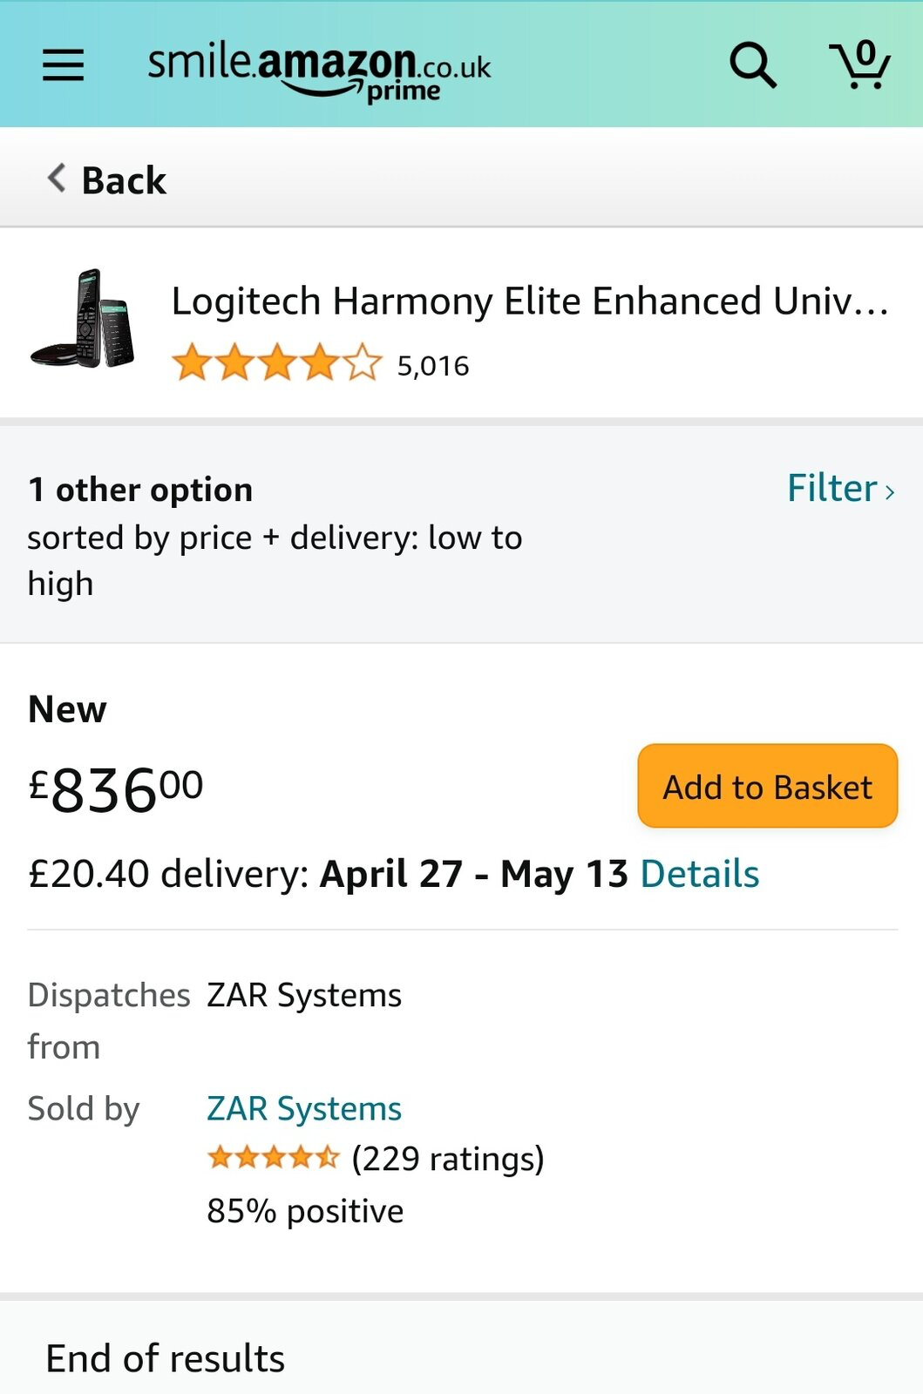This screenshot has width=923, height=1394.
Task: Open the Logitech Harmony product thumbnail
Action: click(84, 319)
